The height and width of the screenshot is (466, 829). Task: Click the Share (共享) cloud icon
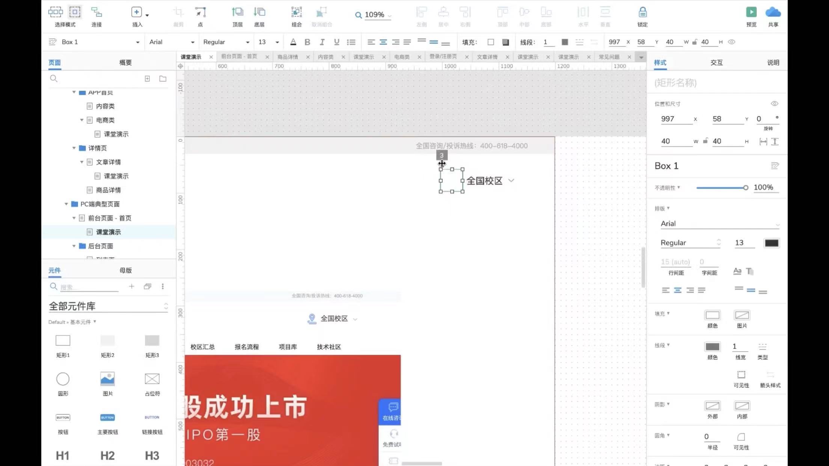773,12
